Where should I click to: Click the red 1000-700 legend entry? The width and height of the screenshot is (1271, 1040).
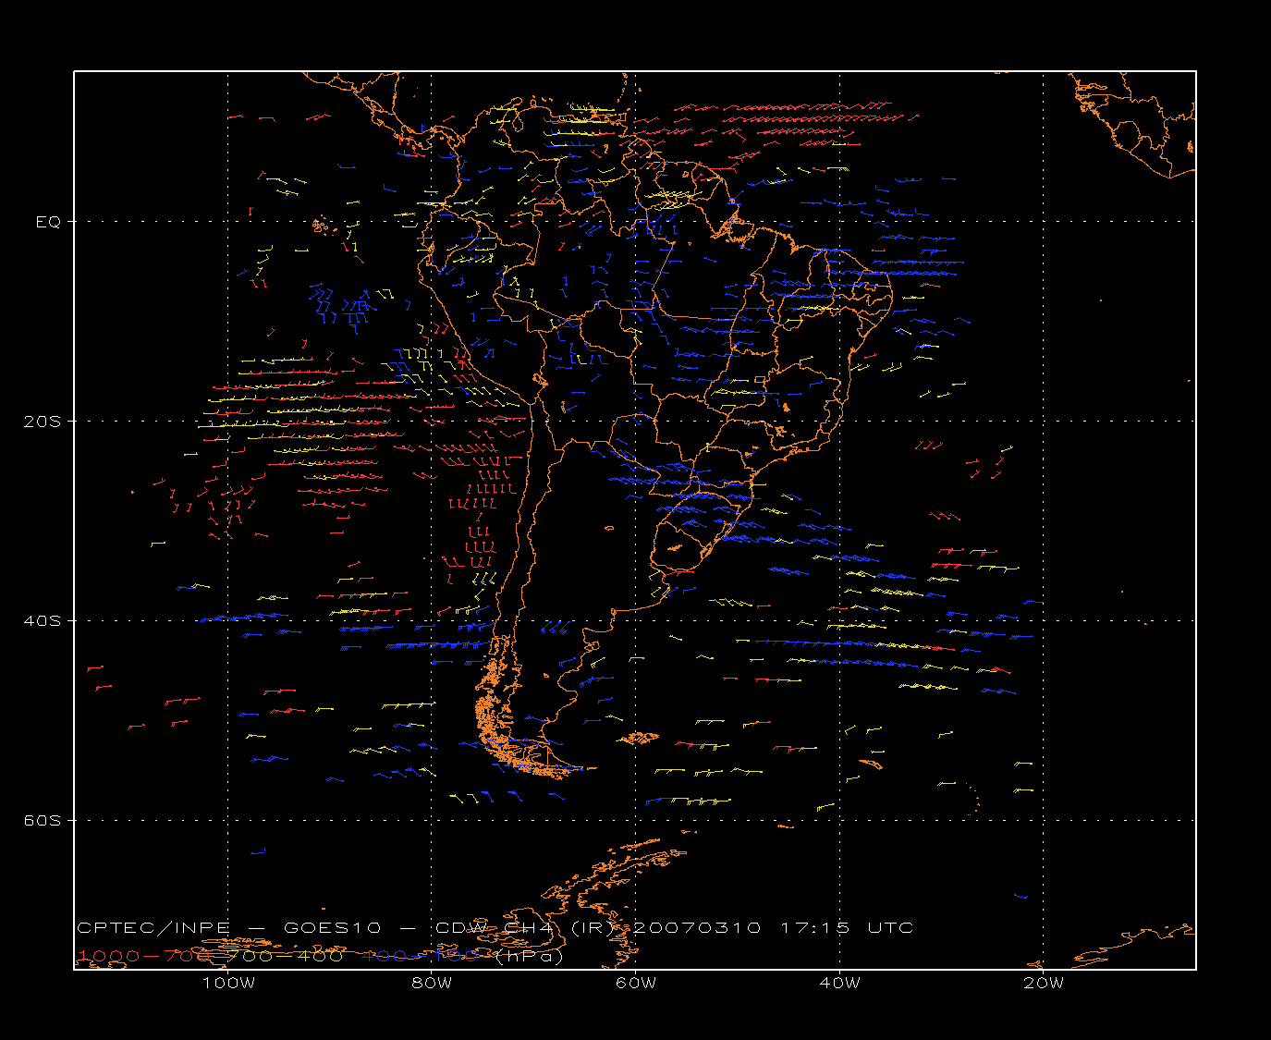click(x=143, y=957)
